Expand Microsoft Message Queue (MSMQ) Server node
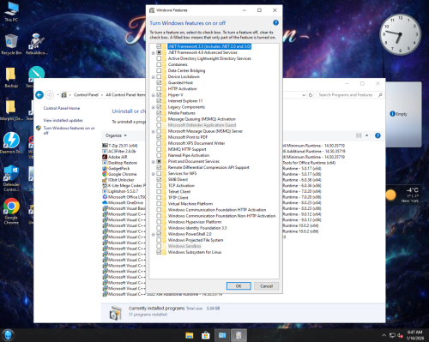Viewport: 429px width, 342px height. 154,131
